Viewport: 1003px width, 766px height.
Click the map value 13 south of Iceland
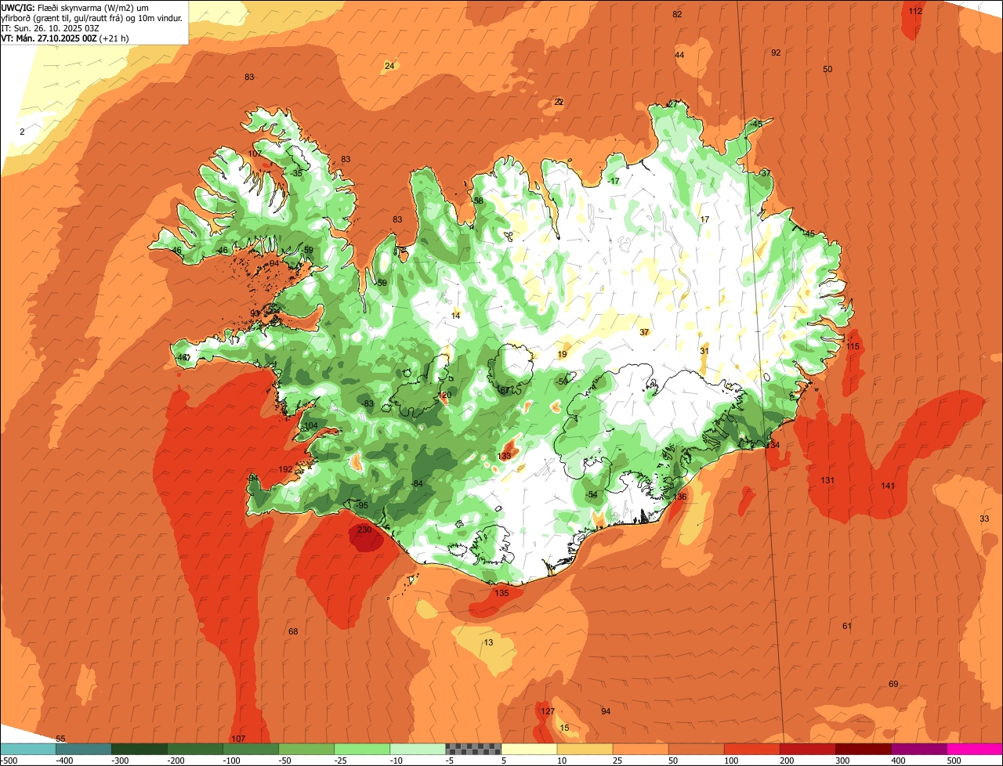pos(488,643)
